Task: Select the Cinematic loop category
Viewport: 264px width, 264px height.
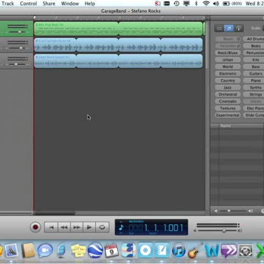Action: pyautogui.click(x=228, y=101)
